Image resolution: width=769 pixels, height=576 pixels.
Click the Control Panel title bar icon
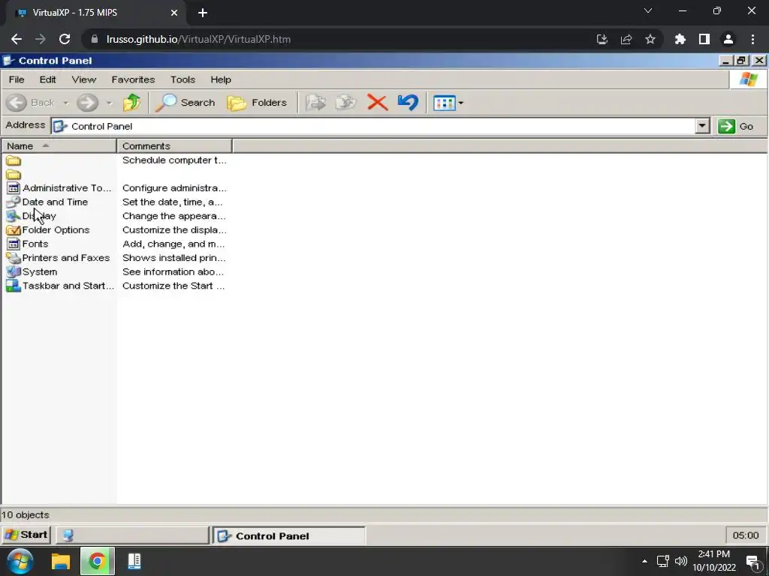(x=8, y=61)
